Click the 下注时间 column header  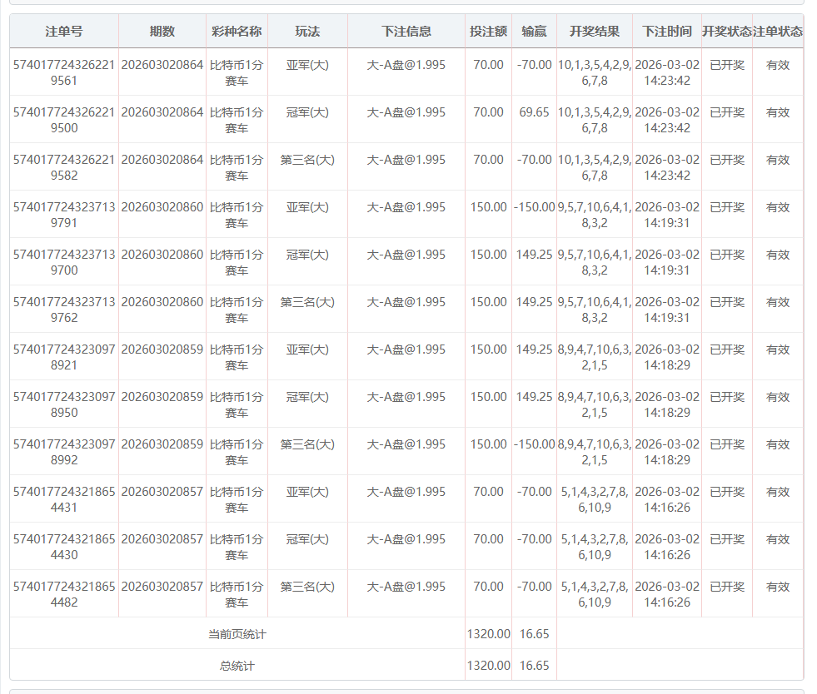(x=666, y=32)
